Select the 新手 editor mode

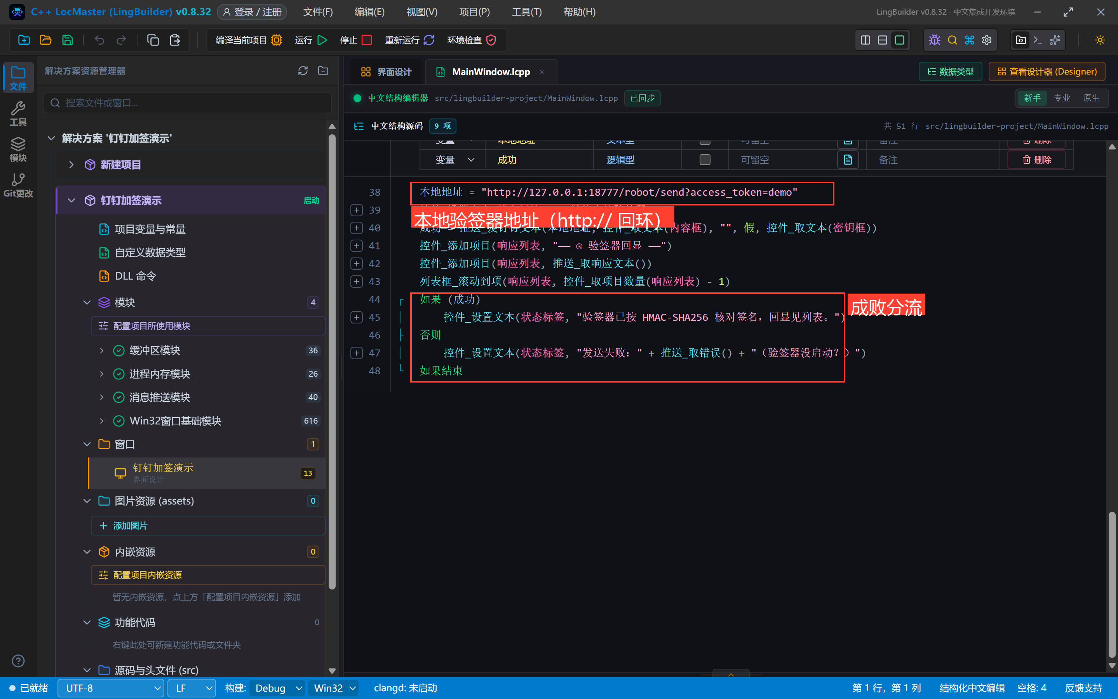click(1032, 98)
